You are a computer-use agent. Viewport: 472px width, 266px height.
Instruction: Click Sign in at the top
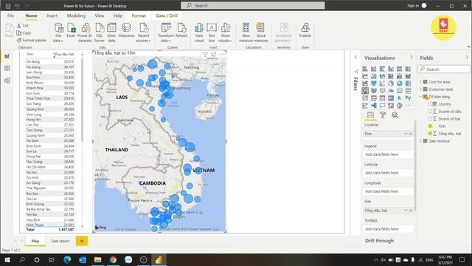click(x=413, y=6)
